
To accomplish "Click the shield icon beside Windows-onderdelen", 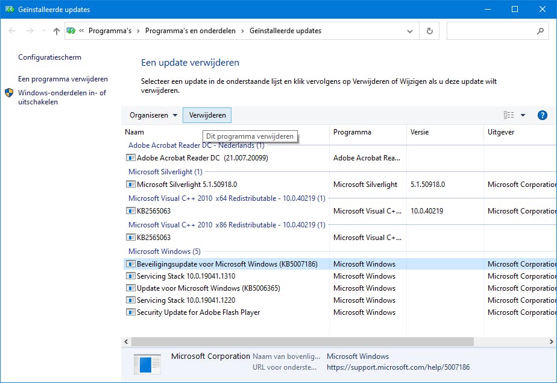I will (9, 93).
